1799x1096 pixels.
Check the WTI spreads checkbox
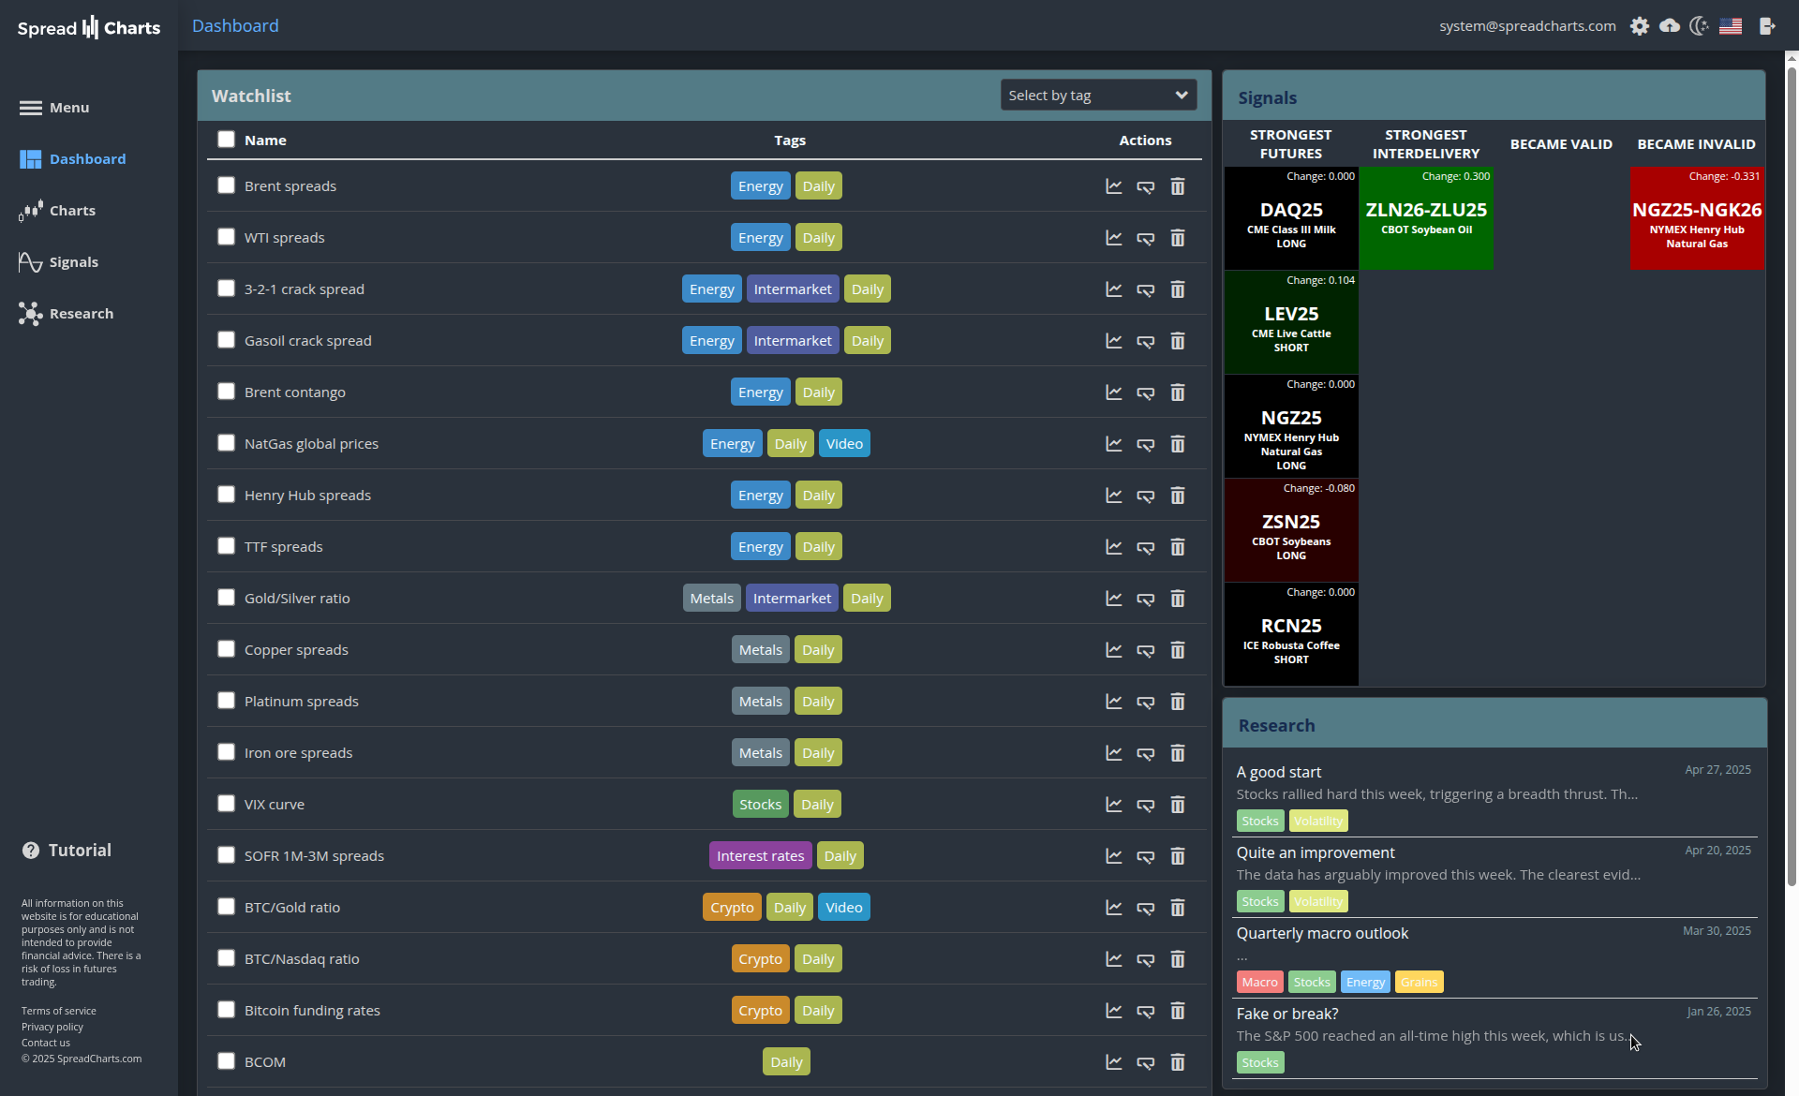226,237
